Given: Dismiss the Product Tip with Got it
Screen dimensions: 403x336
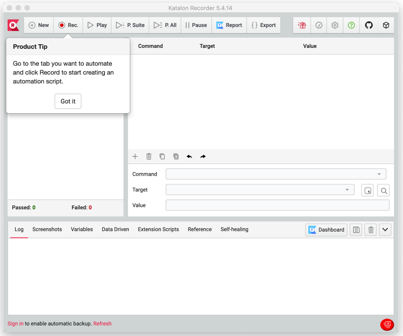Looking at the screenshot, I should [x=68, y=101].
